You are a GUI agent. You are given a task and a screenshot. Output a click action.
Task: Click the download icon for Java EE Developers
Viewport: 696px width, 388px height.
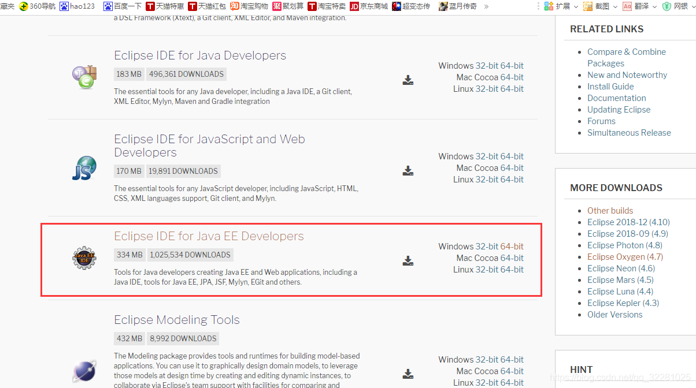pos(408,261)
